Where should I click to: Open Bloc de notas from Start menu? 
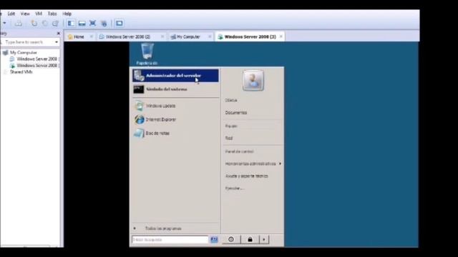175,133
